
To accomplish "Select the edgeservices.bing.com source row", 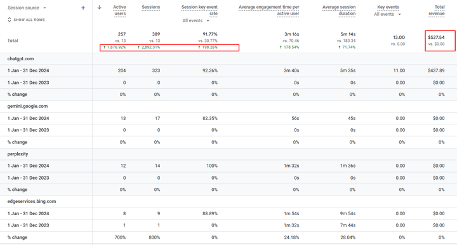I will point(32,201).
